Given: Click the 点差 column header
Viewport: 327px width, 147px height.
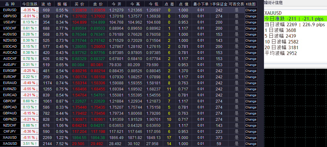Looking at the screenshot, I should coord(169,4).
